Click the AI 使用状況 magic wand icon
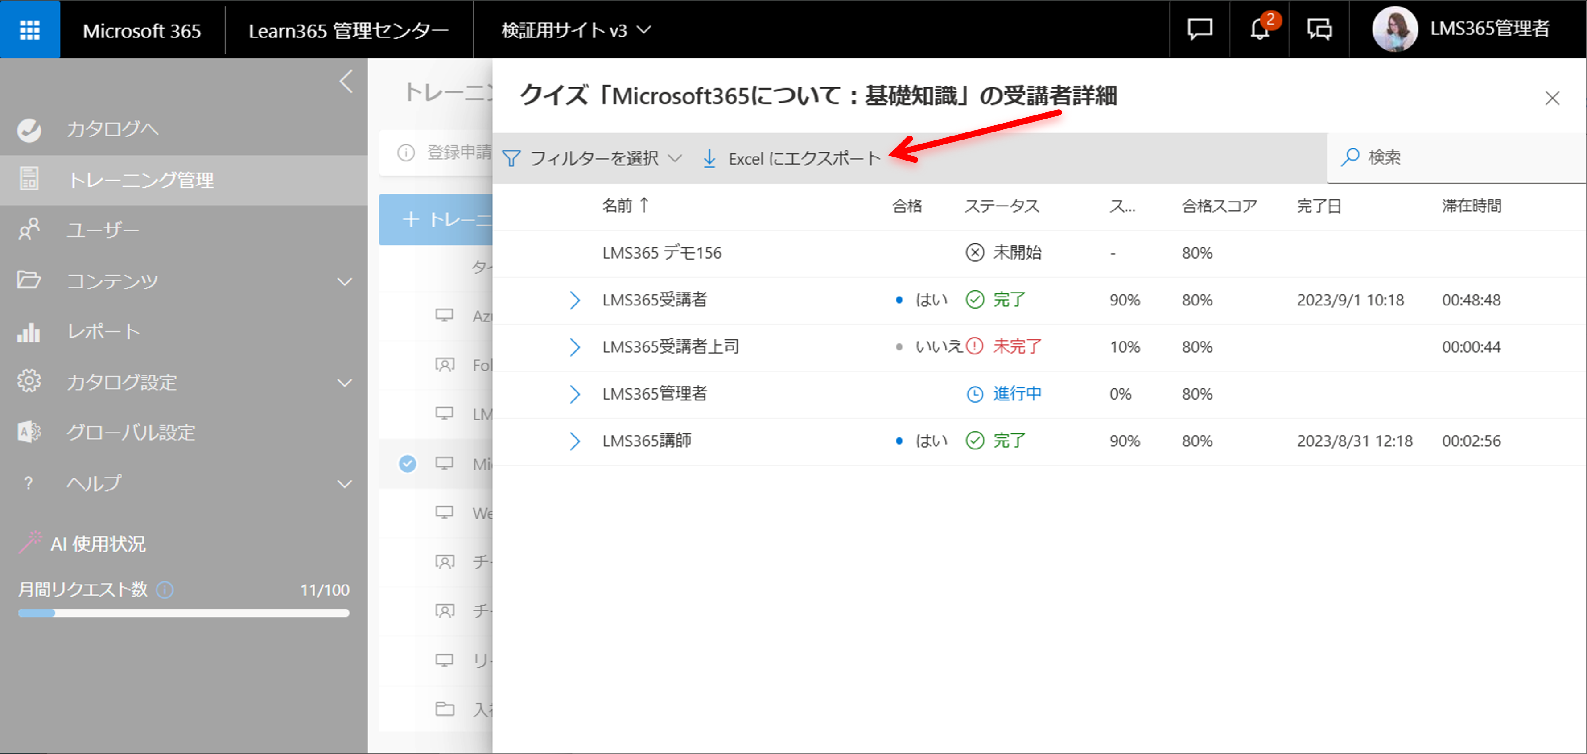 coord(31,543)
